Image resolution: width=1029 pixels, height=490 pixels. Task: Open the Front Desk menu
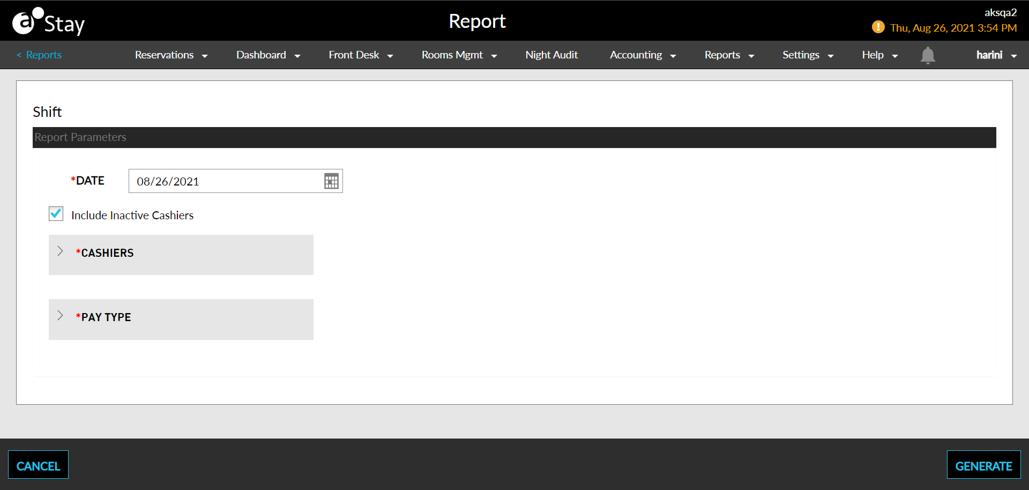click(361, 55)
